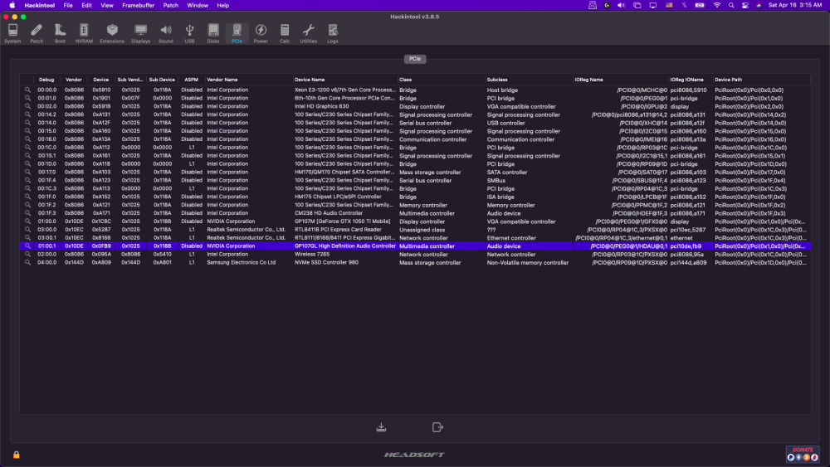Select the NVMe SSD Controller 980 row
830x467 pixels.
415,262
